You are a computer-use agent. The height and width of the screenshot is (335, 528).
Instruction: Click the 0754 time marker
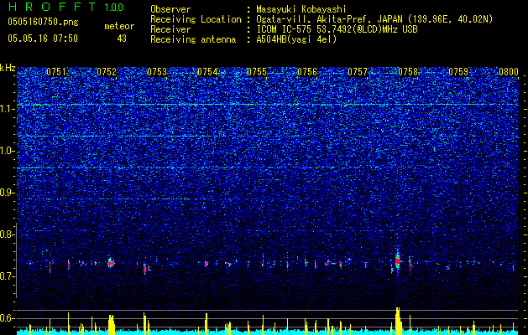coord(207,72)
